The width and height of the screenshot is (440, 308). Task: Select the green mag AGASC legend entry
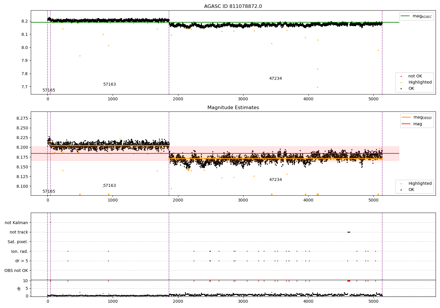pyautogui.click(x=416, y=16)
